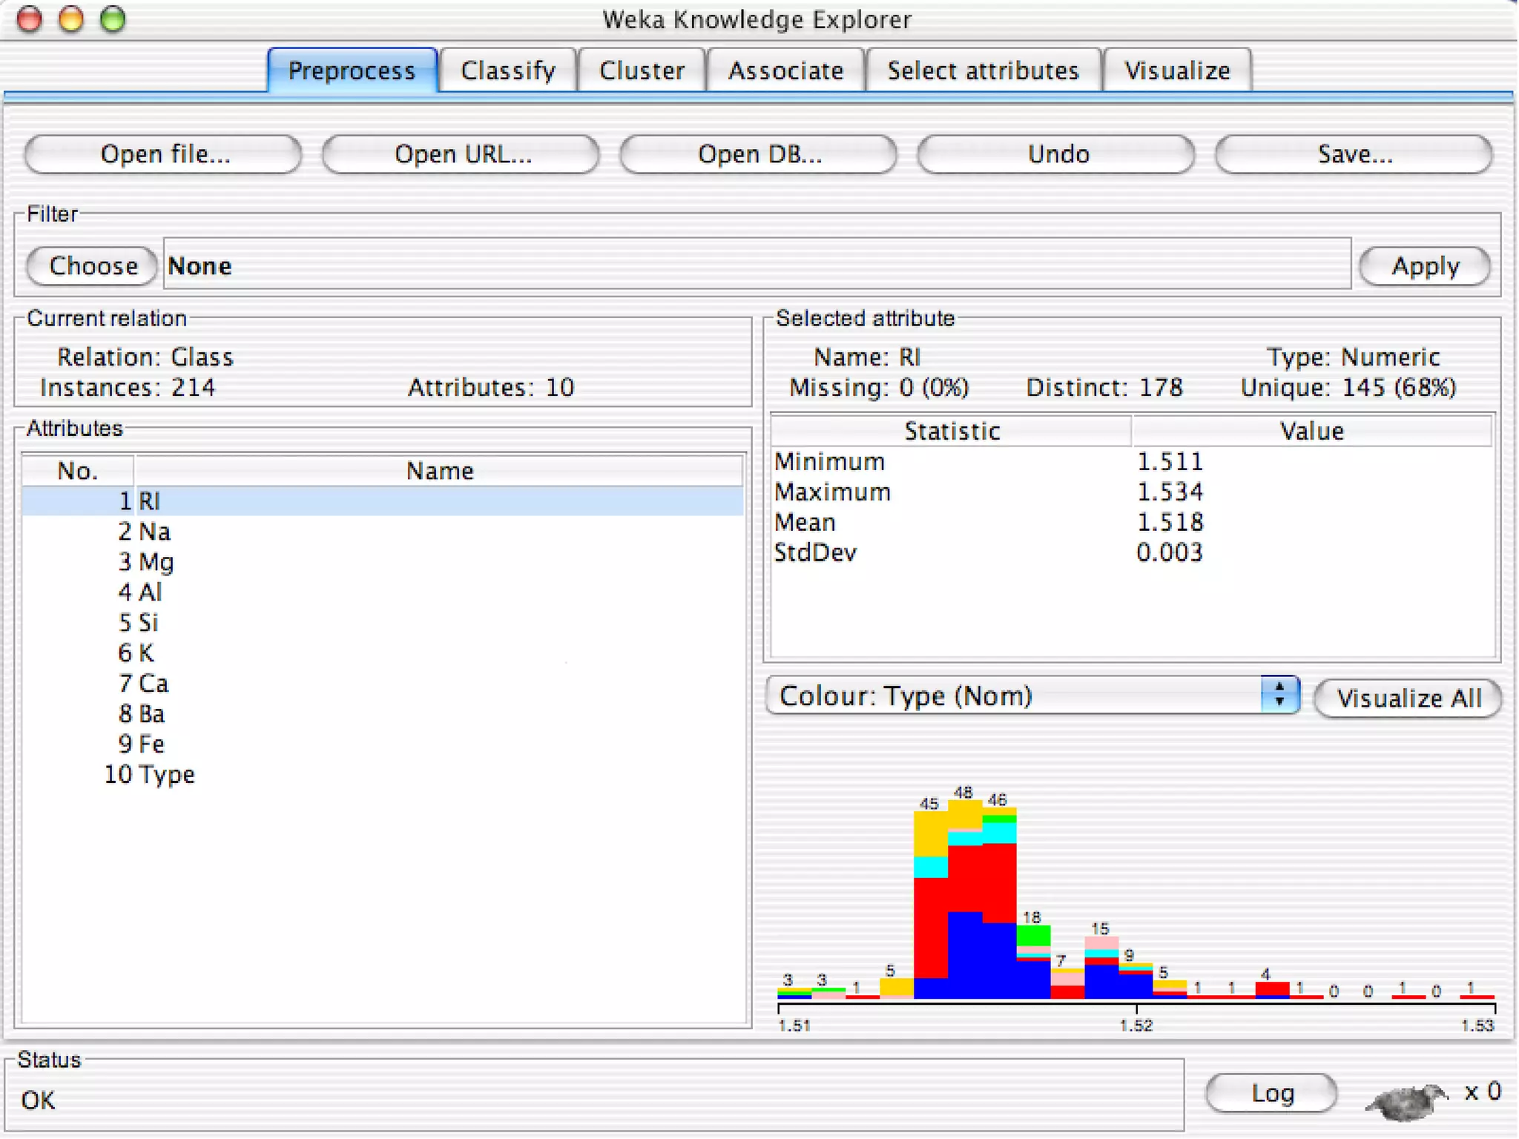The image size is (1519, 1139).
Task: Click the red window close button
Action: (30, 19)
